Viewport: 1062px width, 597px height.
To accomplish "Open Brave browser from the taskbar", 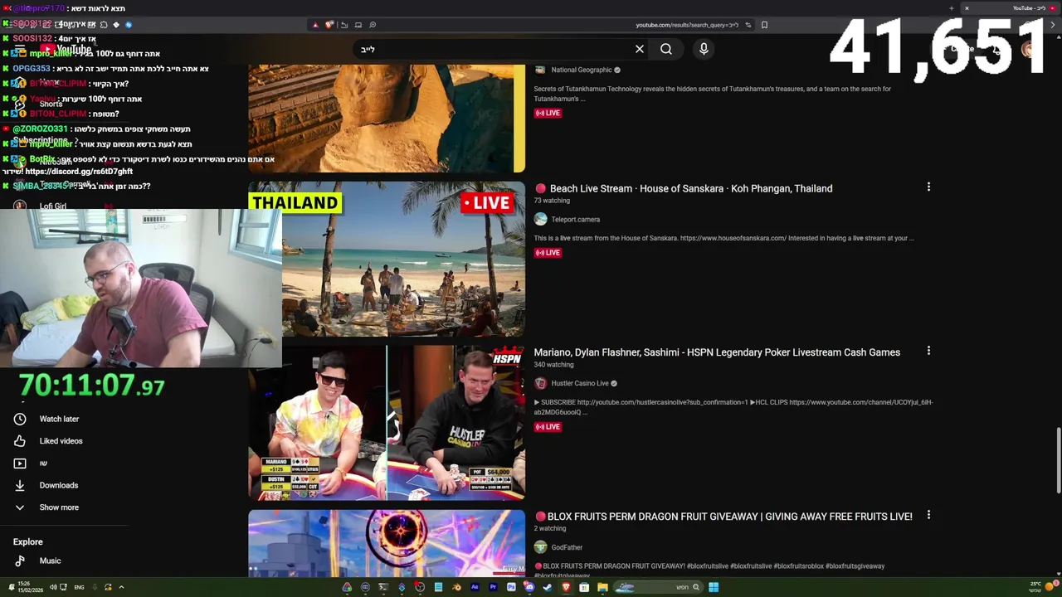I will (566, 587).
